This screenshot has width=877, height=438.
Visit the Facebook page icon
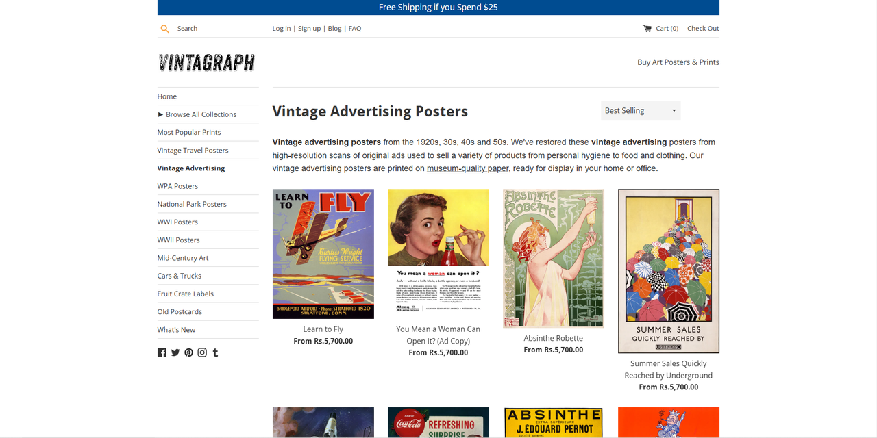pos(162,352)
